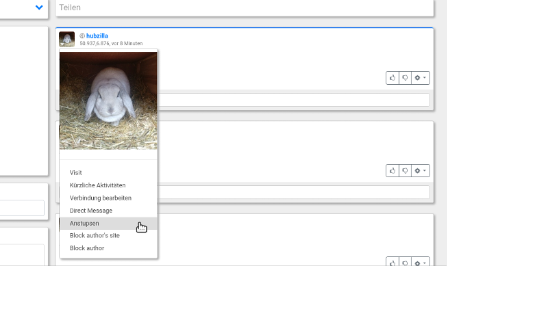Select Block author's site option
548x333 pixels.
[x=95, y=236]
